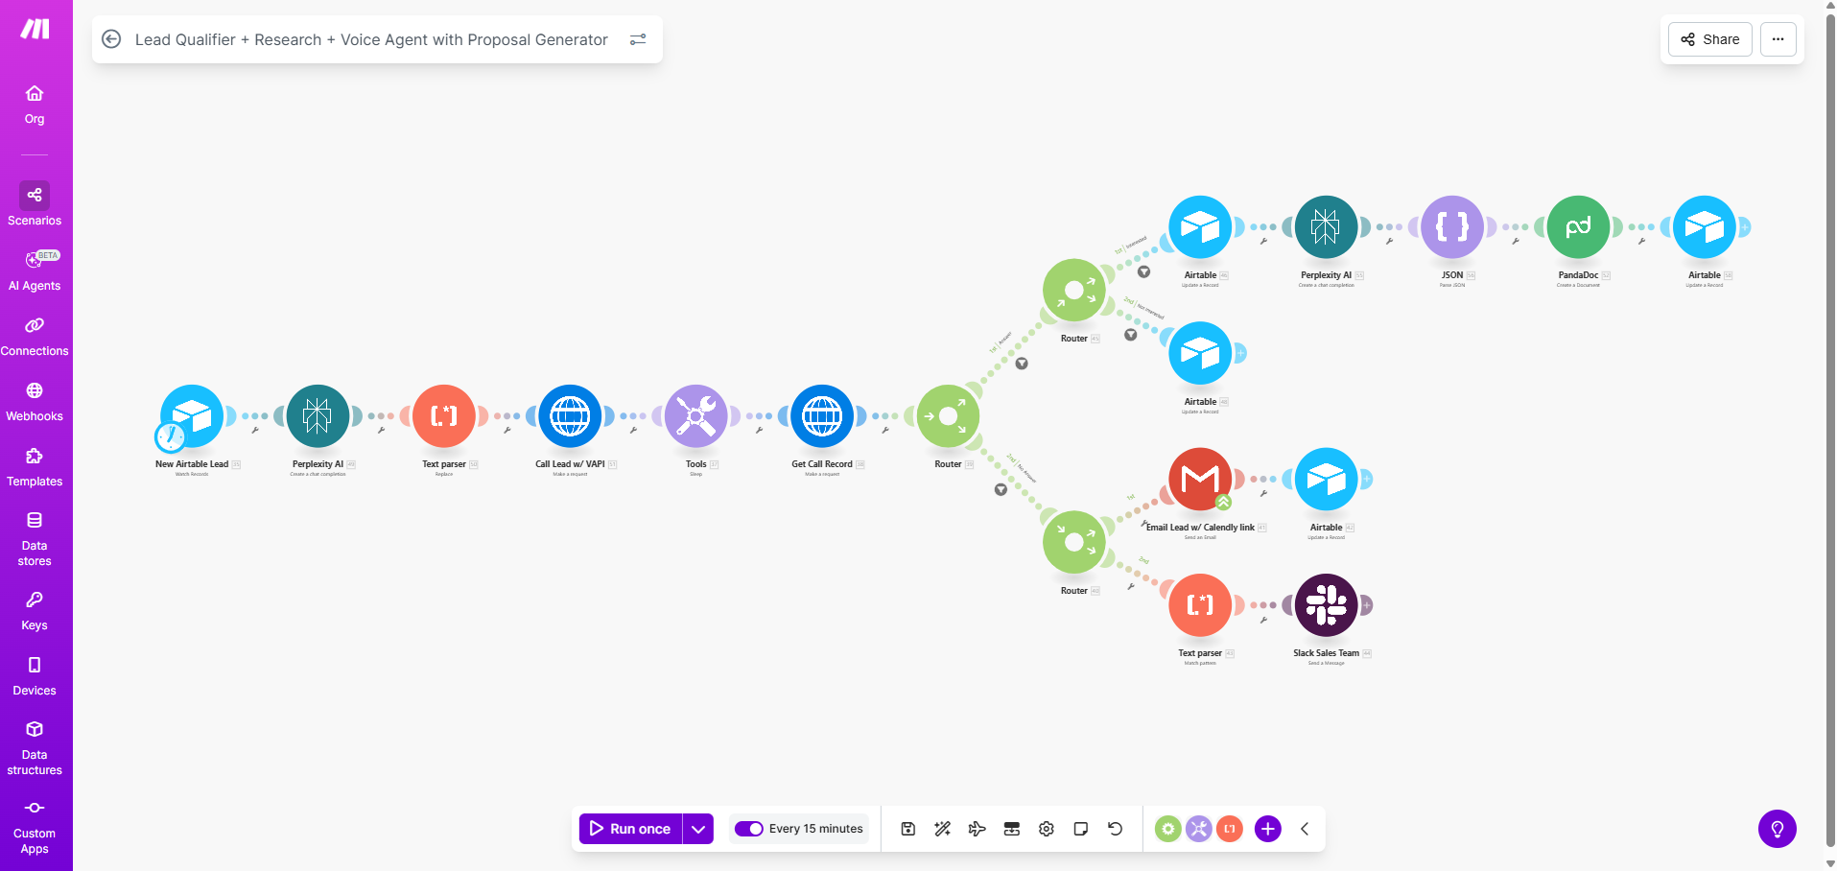The height and width of the screenshot is (871, 1837).
Task: Go to Templates in the sidebar
Action: pyautogui.click(x=35, y=467)
